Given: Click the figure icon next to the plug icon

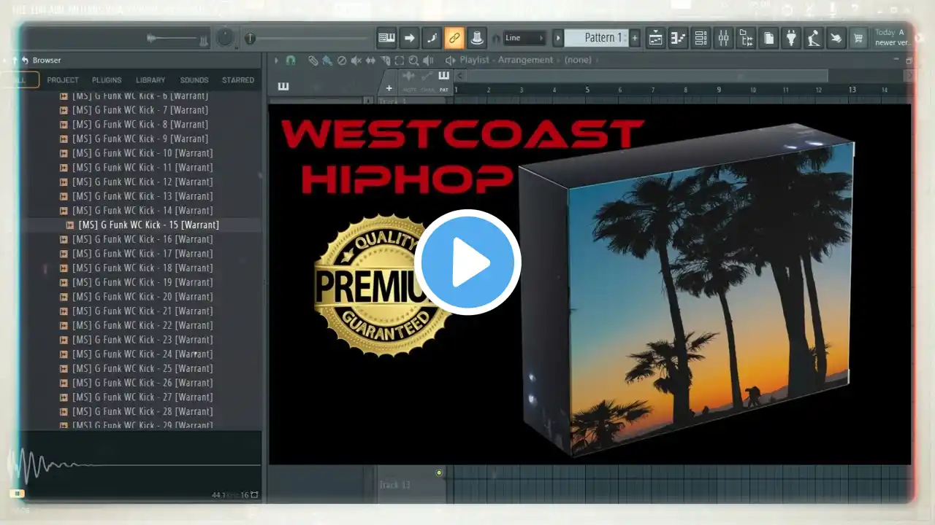Looking at the screenshot, I should [x=814, y=38].
